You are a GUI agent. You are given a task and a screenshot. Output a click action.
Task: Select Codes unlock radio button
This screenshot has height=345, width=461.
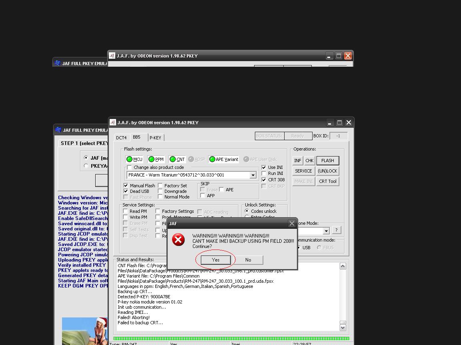[247, 211]
